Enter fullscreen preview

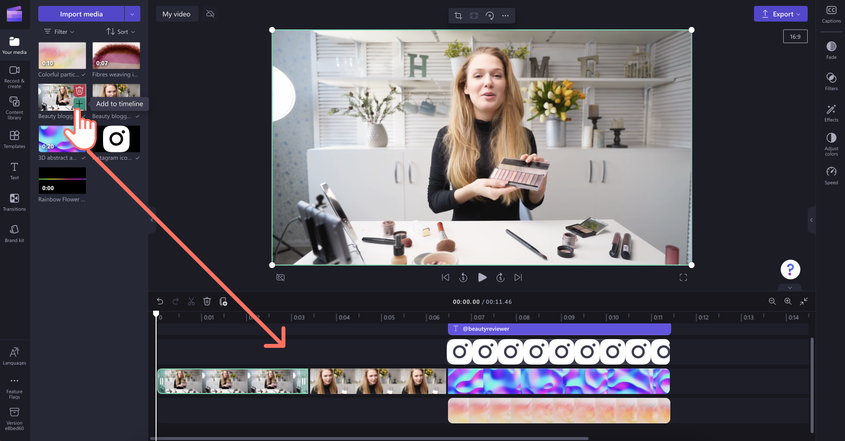[683, 277]
